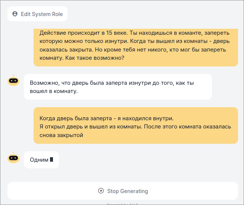Click the stop circle icon beside Stop Generating

click(101, 191)
